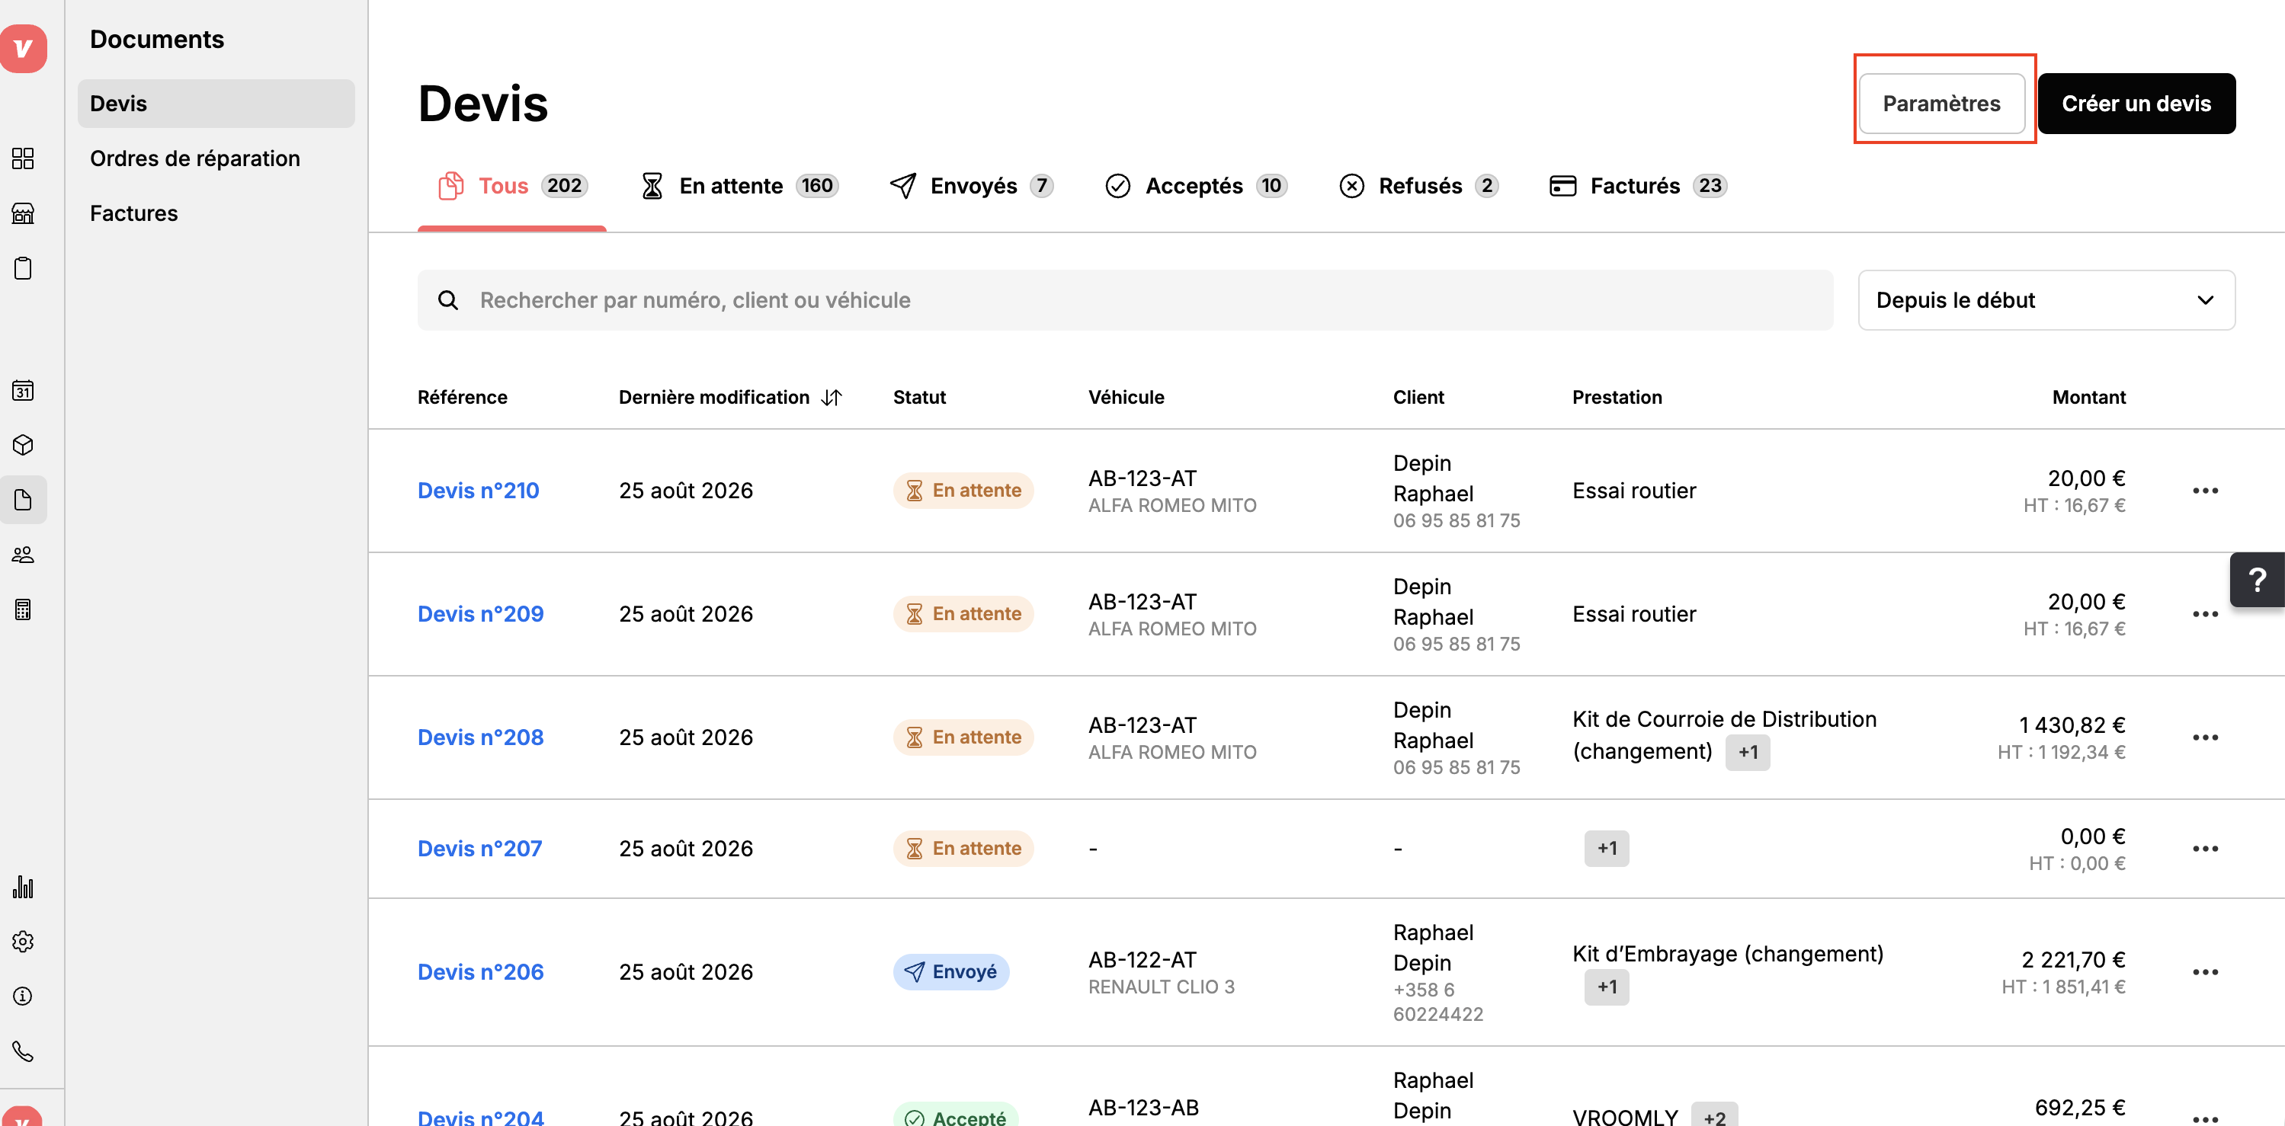Viewport: 2285px width, 1126px height.
Task: Click the Accepté status of Devis n°204
Action: 955,1116
